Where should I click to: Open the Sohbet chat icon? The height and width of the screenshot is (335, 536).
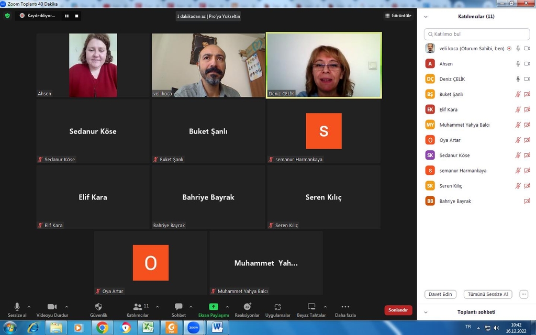coord(178,307)
